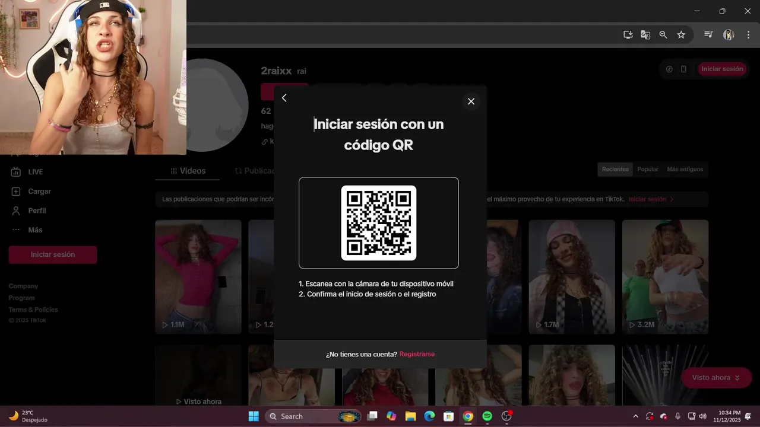Click the 2raixx username heading

coord(276,71)
